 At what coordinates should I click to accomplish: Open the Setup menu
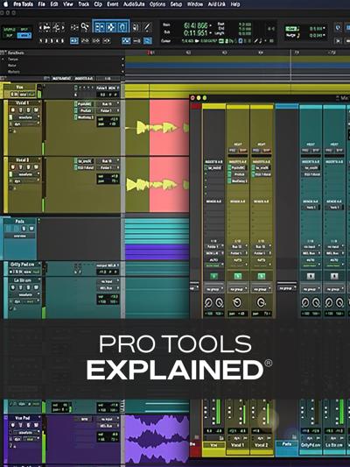[x=176, y=4]
